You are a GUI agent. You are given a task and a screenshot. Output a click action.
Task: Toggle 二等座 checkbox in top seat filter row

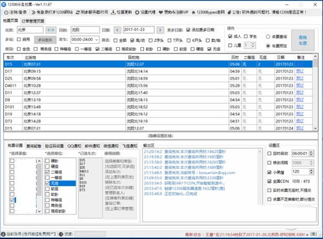[98, 49]
